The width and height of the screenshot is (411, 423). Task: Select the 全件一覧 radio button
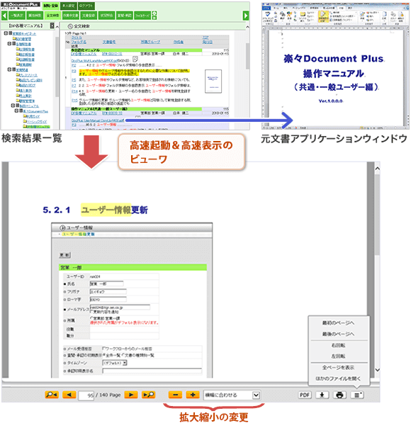point(104,355)
